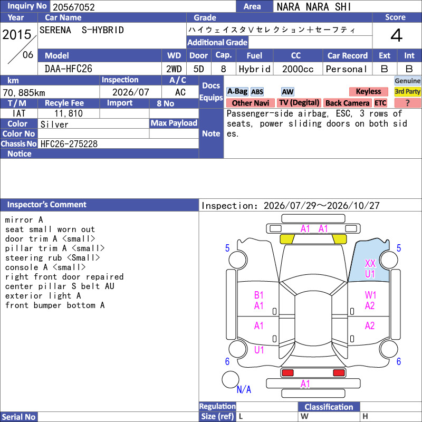Image resolution: width=422 pixels, height=422 pixels.
Task: Click the question mark badge
Action: pos(407,103)
